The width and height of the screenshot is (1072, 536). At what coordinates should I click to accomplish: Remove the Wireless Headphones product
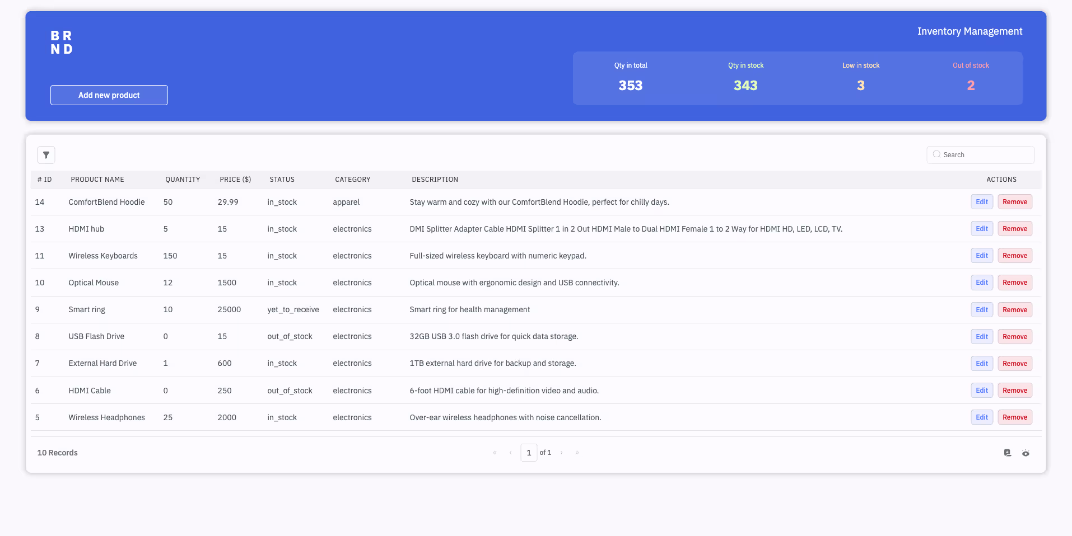(x=1015, y=417)
